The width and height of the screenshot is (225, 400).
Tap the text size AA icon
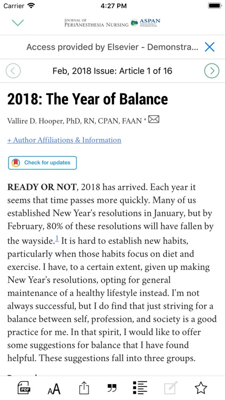tap(54, 389)
